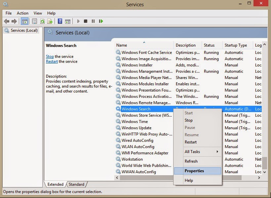The image size is (271, 198).
Task: Open the Help menu in menu bar
Action: [51, 13]
